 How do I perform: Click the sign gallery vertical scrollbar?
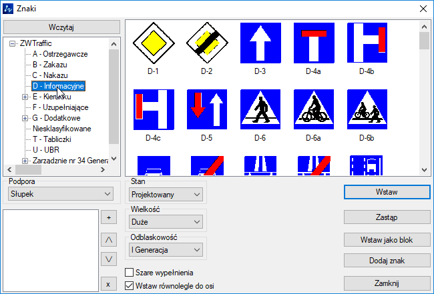424,100
